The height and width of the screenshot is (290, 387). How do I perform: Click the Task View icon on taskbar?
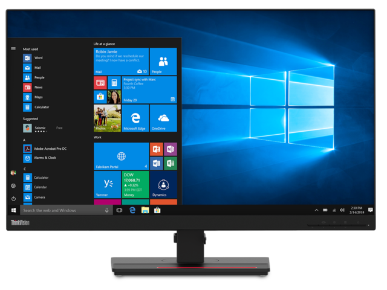(119, 210)
